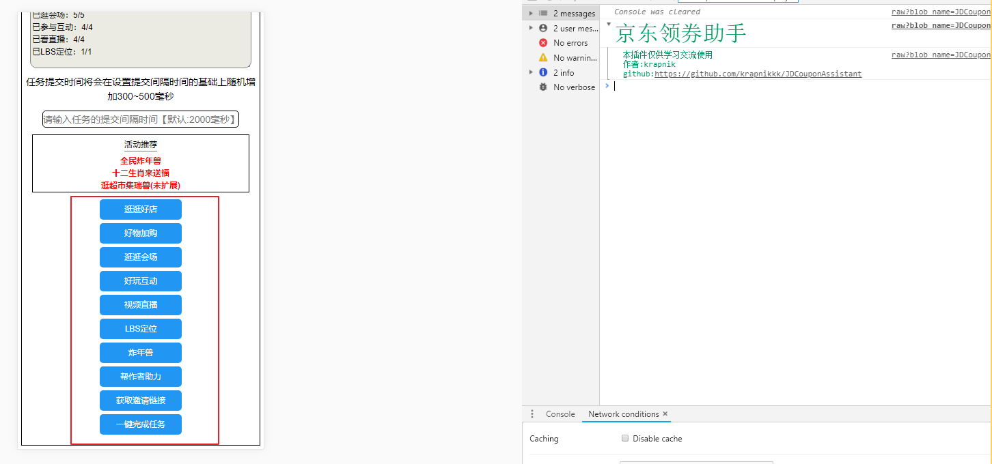Filter by the blue 2 info icon
Image resolution: width=992 pixels, height=464 pixels.
pos(543,72)
